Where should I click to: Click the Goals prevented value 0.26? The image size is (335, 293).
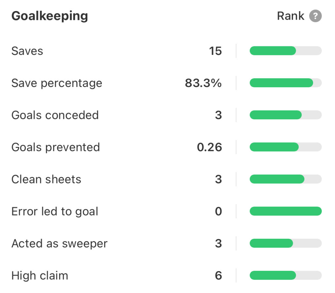[209, 147]
